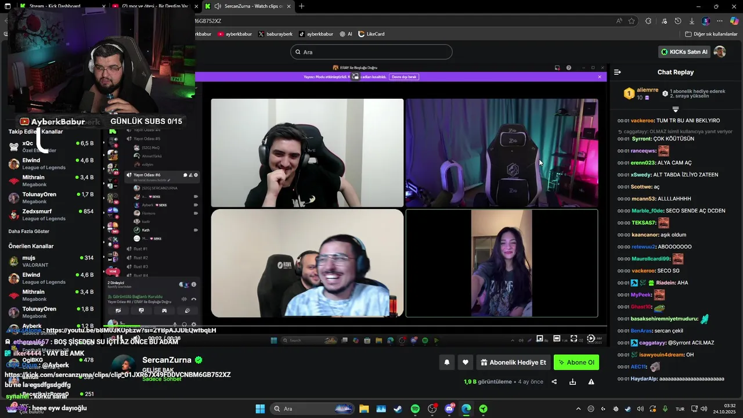This screenshot has width=743, height=418.
Task: Open the AI bookmark in the bookmarks bar
Action: click(346, 34)
